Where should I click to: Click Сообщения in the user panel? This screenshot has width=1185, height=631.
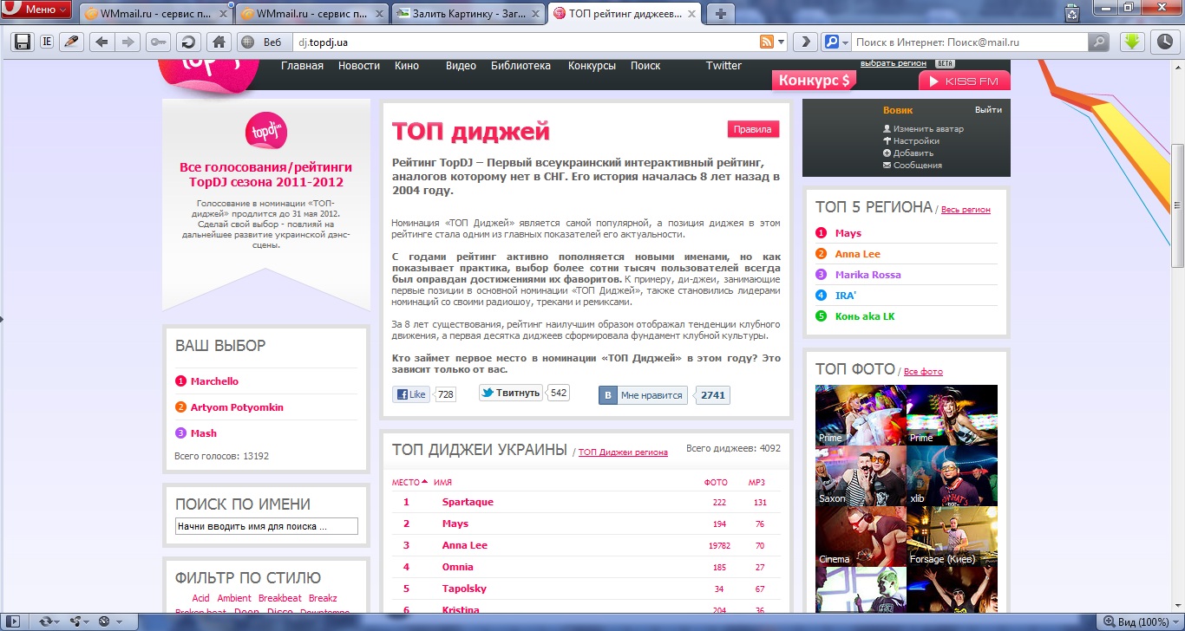click(x=918, y=166)
